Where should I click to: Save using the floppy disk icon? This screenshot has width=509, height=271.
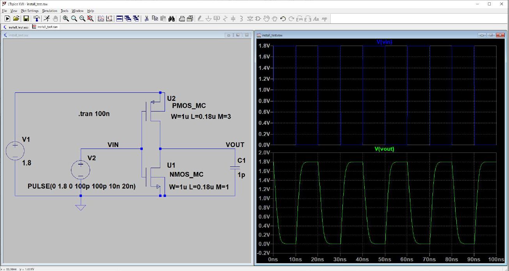[26, 18]
